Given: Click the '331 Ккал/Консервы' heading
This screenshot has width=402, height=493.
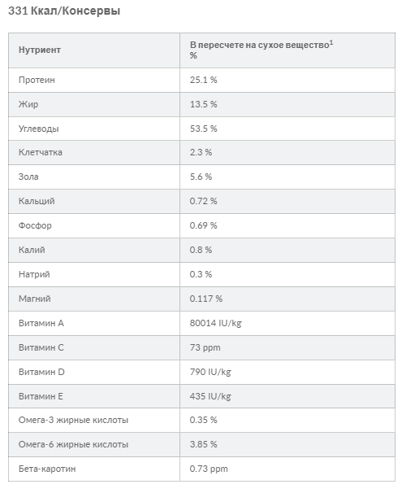Looking at the screenshot, I should (64, 11).
